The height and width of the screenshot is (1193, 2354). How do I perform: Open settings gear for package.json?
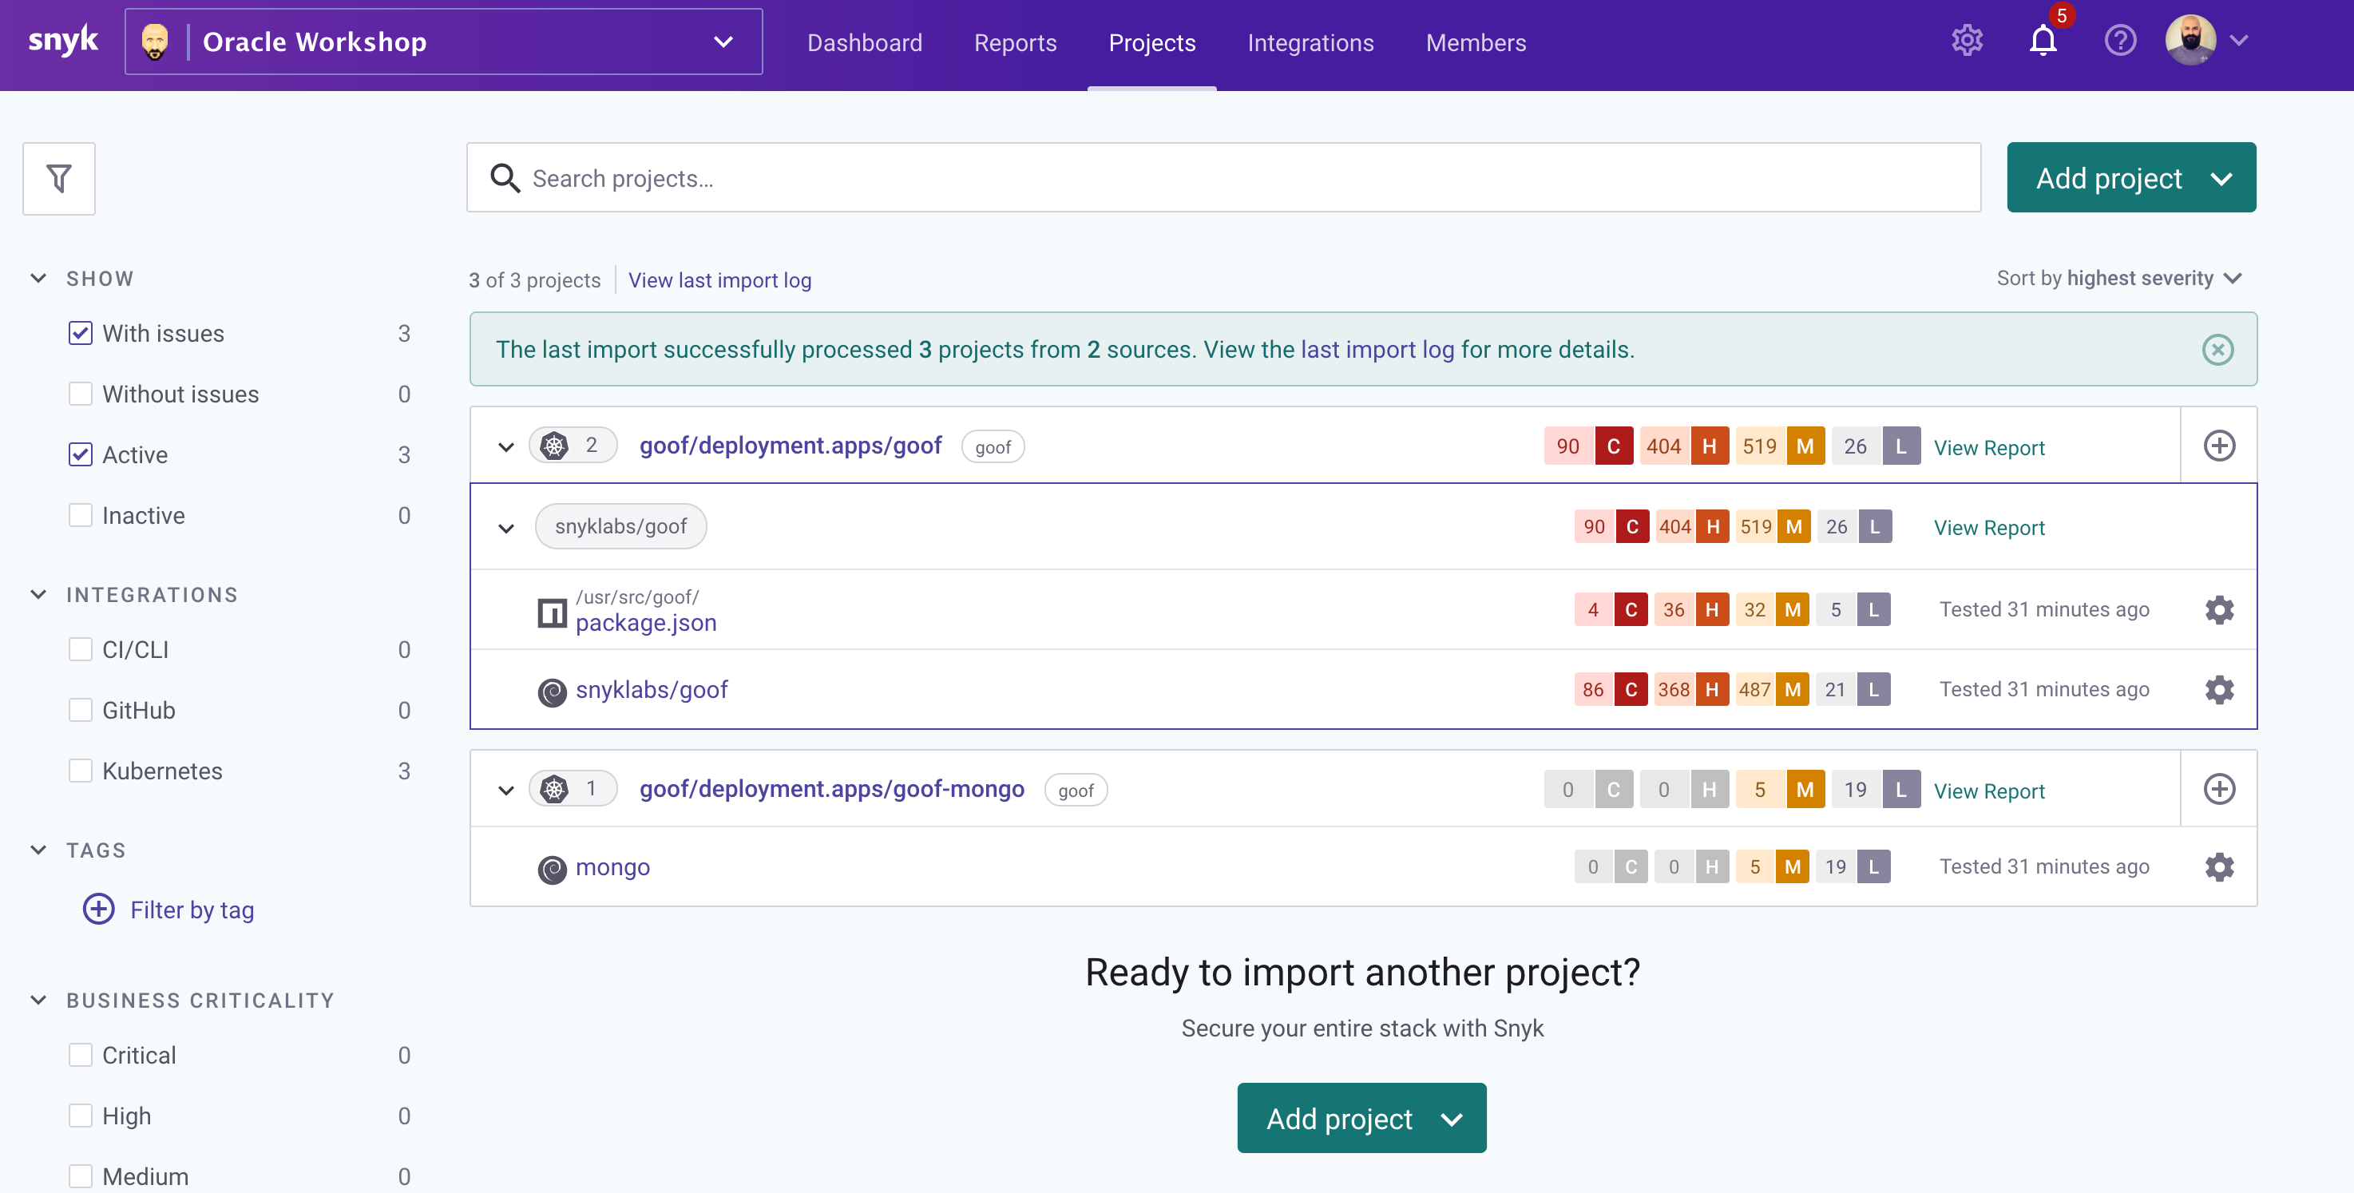[x=2219, y=610]
